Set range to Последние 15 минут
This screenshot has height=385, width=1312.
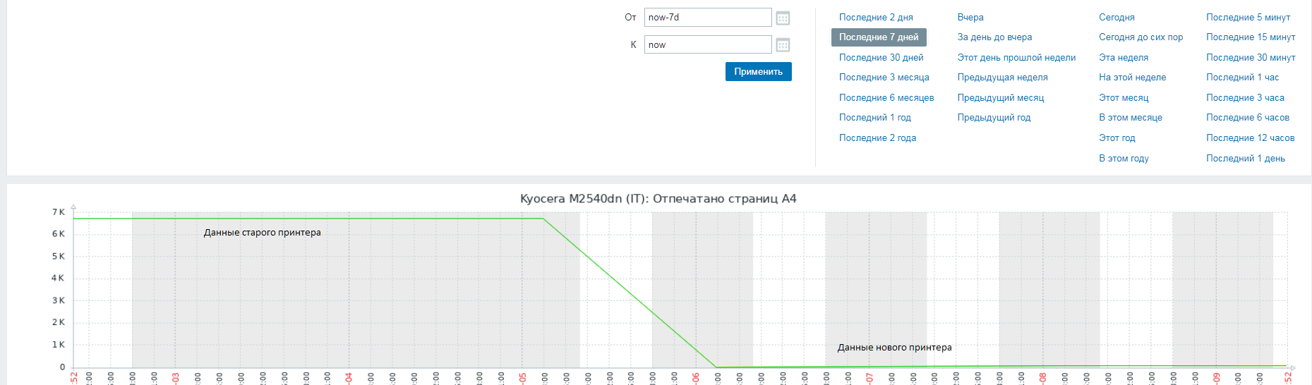1251,37
